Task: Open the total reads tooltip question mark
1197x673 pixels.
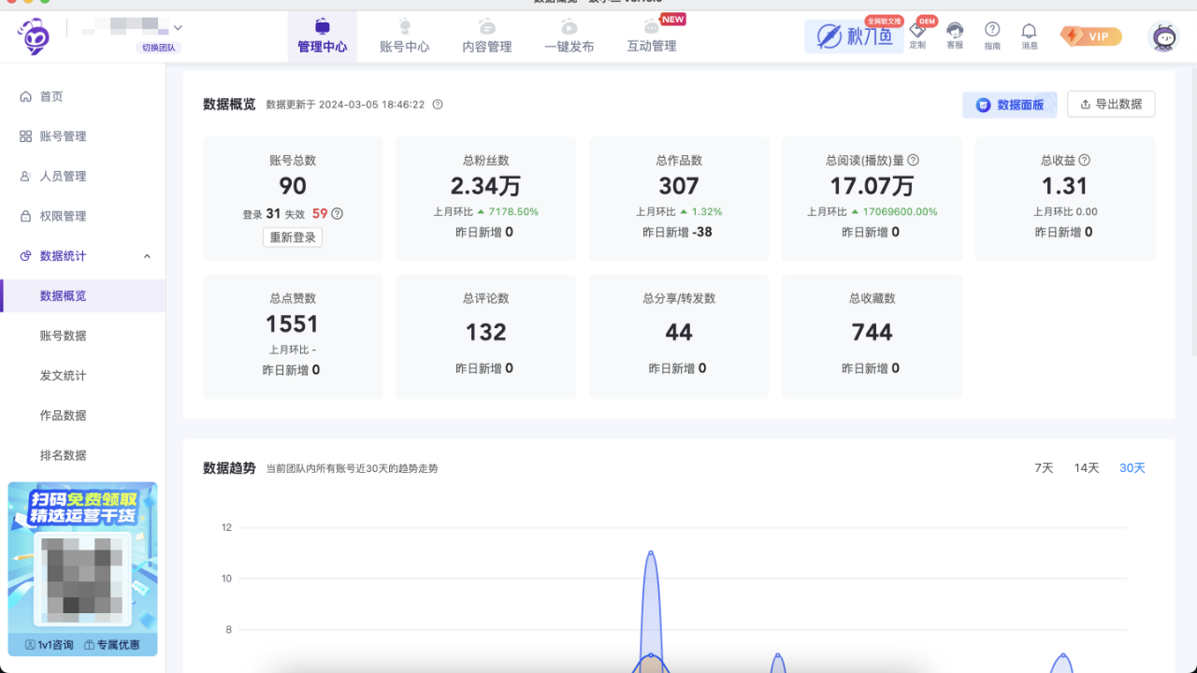Action: (x=912, y=160)
